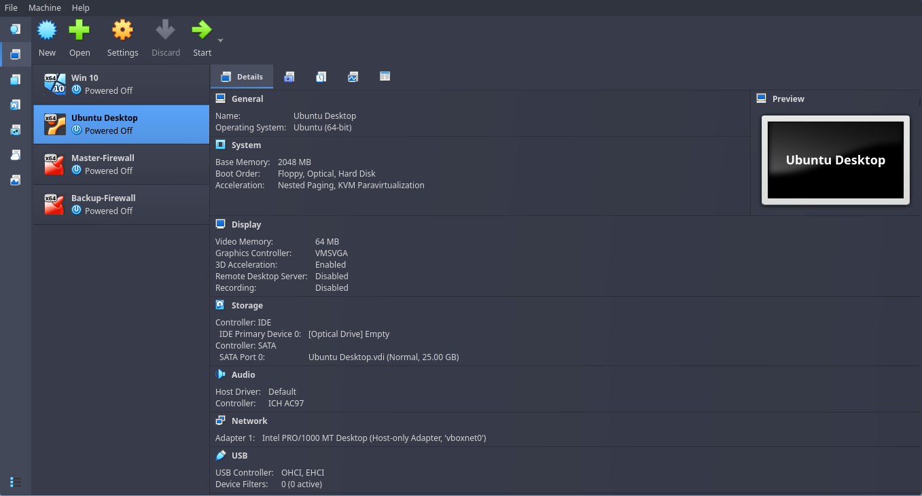Image resolution: width=922 pixels, height=496 pixels.
Task: Select the Details tab
Action: 242,77
